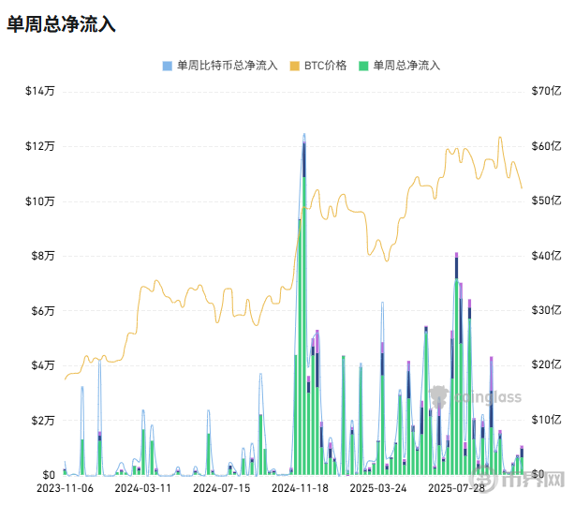Click left axis label $2万
The width and height of the screenshot is (575, 505).
point(43,421)
